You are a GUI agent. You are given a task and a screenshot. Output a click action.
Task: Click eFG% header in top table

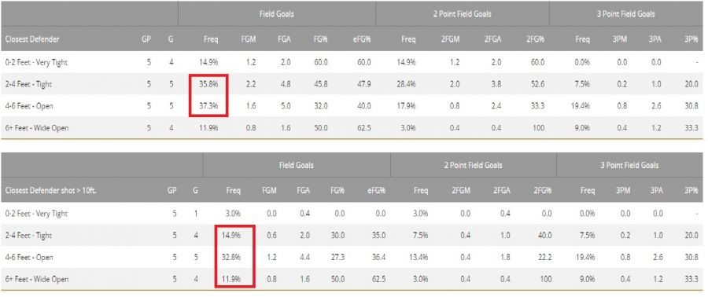362,39
